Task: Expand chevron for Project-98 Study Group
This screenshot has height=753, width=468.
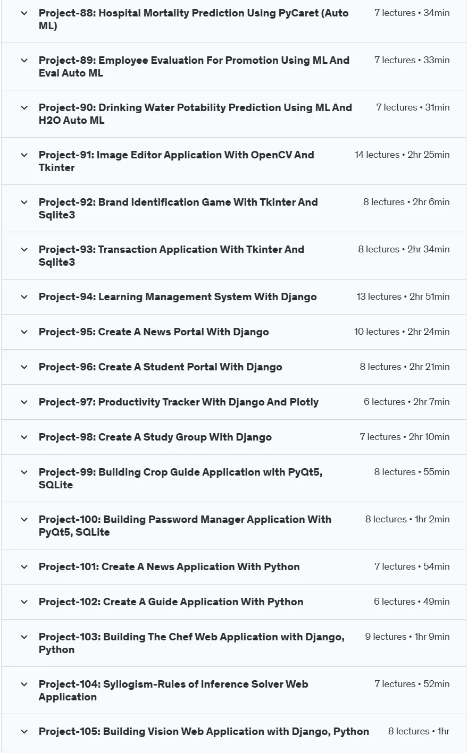Action: [x=24, y=437]
